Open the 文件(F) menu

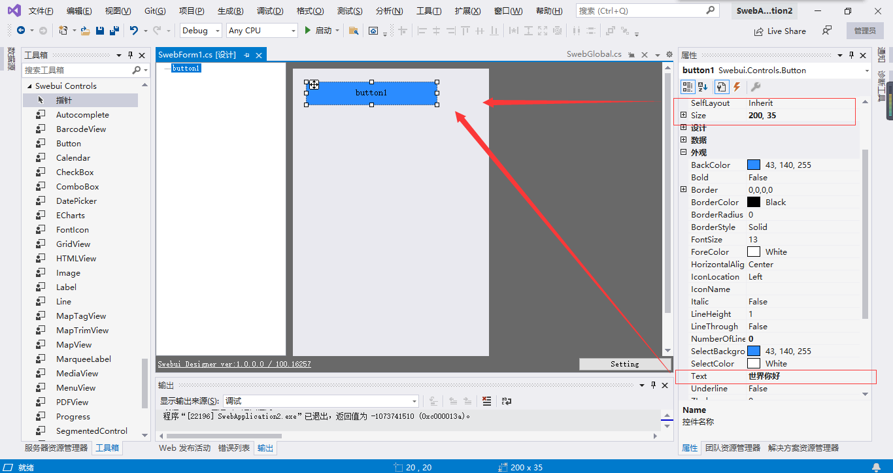[41, 11]
